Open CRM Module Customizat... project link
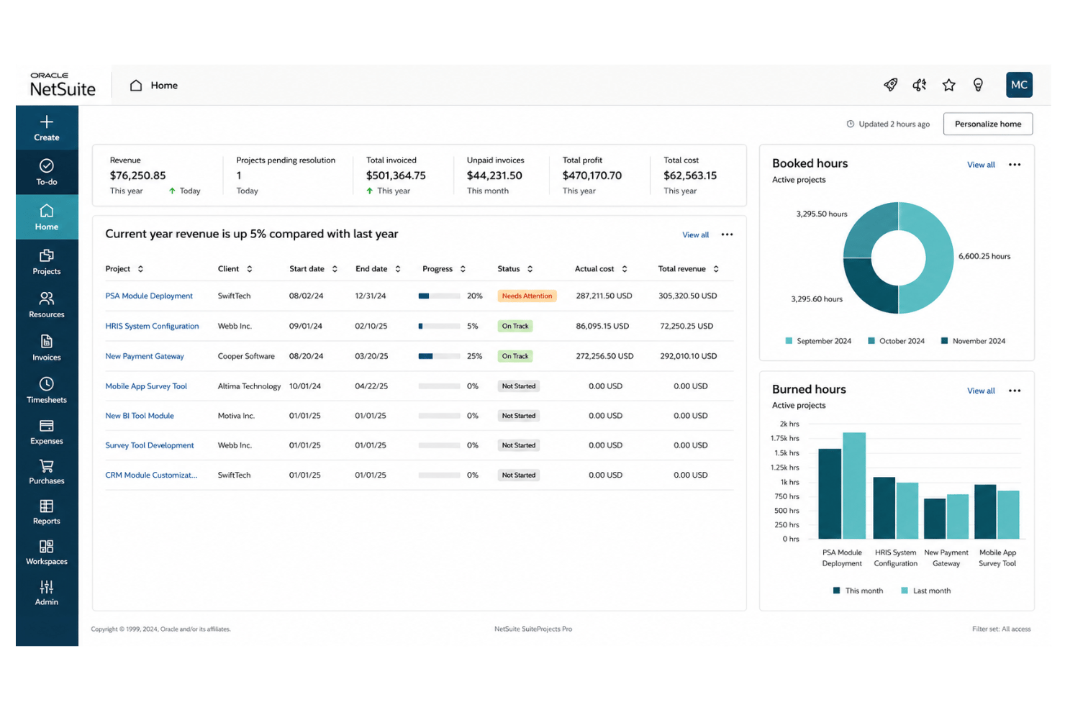The width and height of the screenshot is (1065, 710). click(x=151, y=475)
